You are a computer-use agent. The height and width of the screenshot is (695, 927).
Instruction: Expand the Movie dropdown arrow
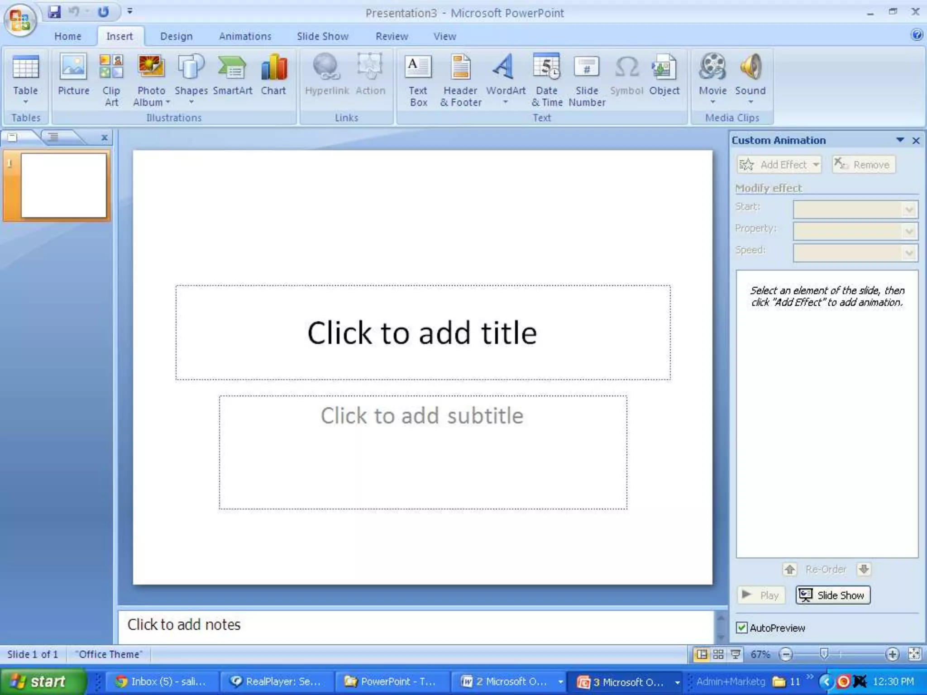point(712,102)
